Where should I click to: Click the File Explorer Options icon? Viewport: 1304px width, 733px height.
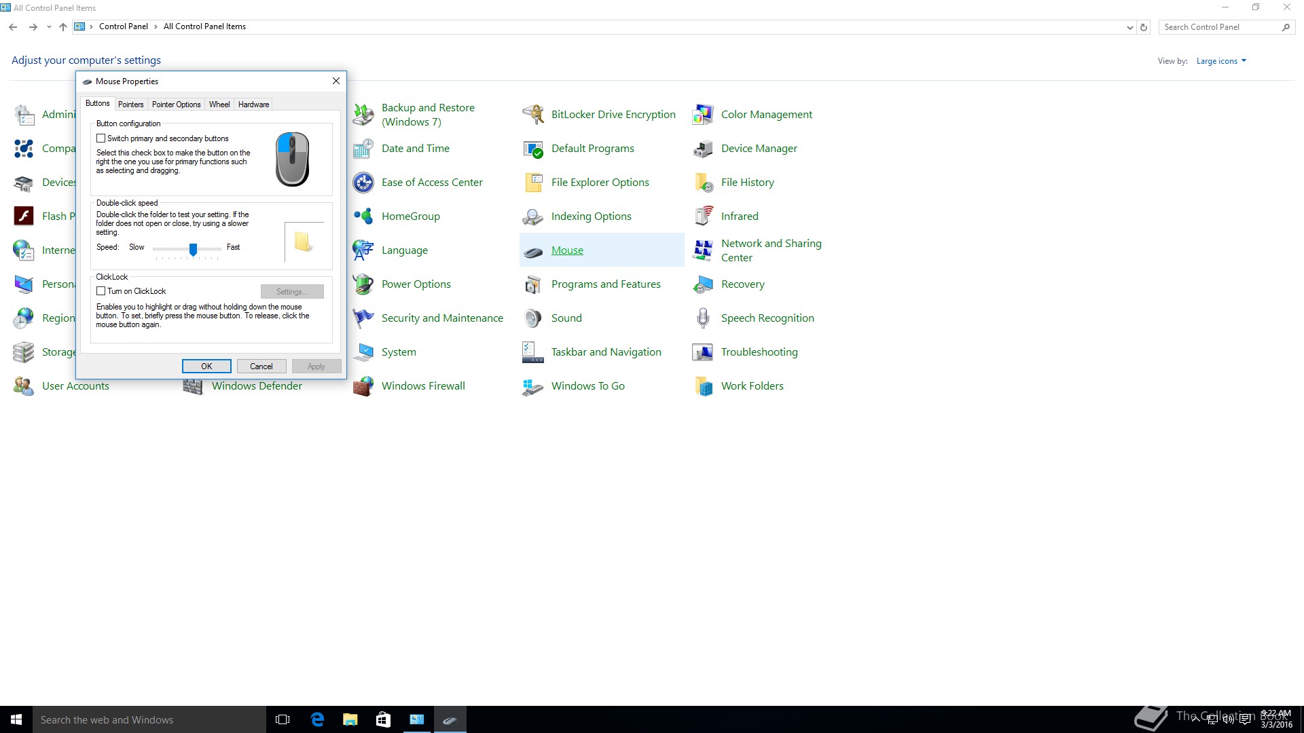click(x=533, y=183)
